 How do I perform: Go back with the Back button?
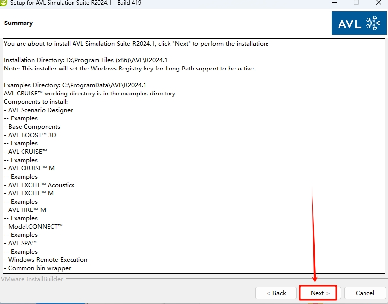pos(276,293)
